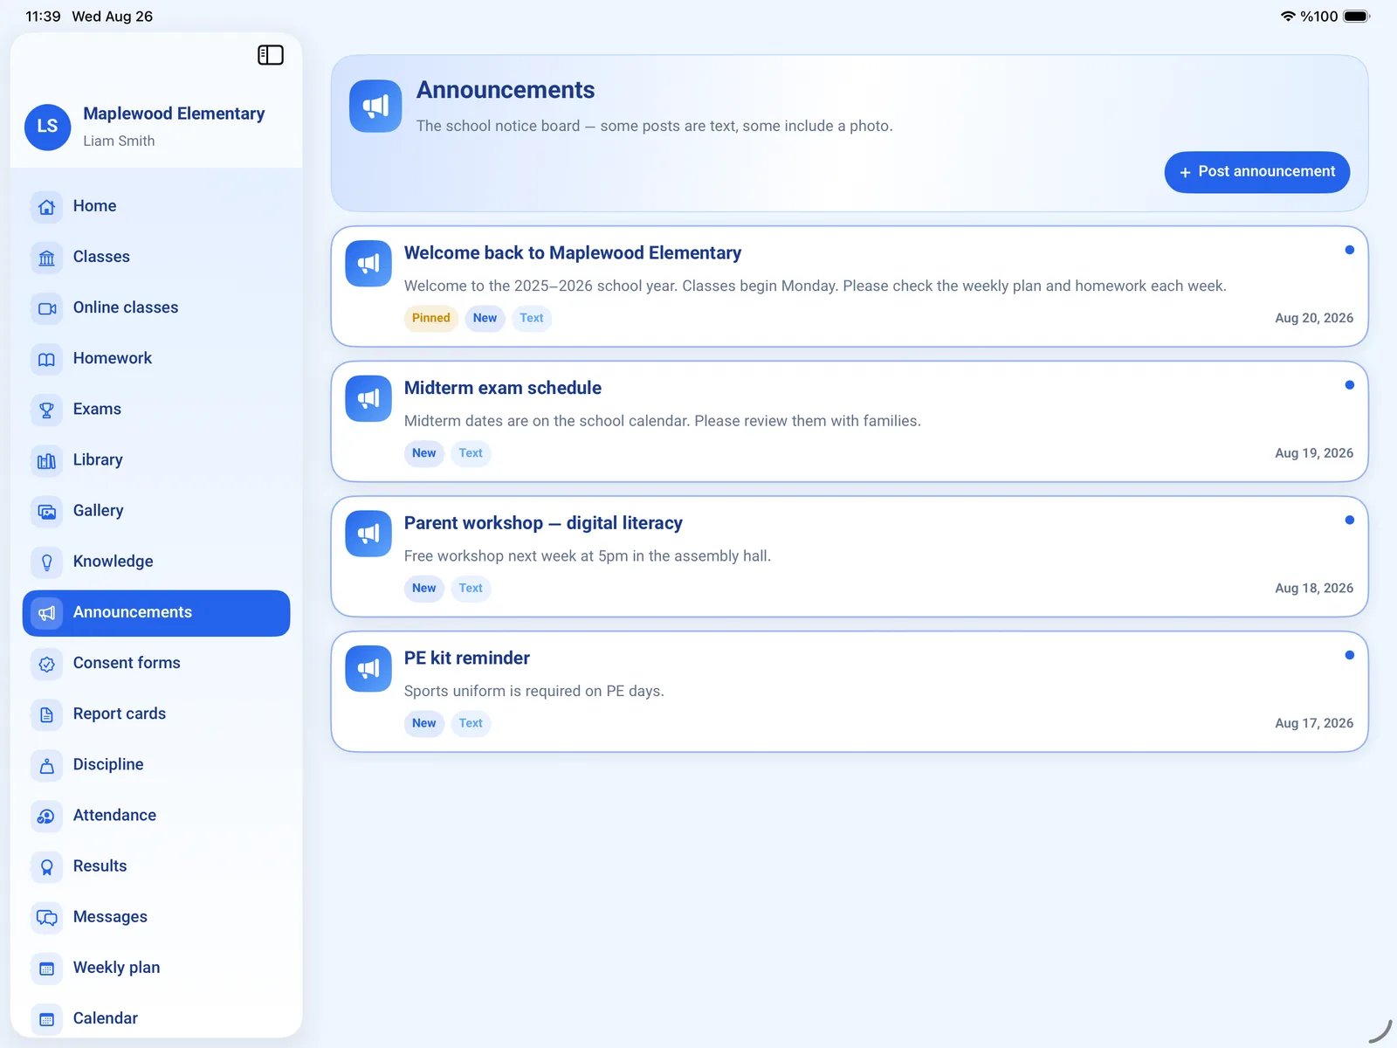The image size is (1397, 1048).
Task: Open the PE kit reminder announcement
Action: [850, 692]
